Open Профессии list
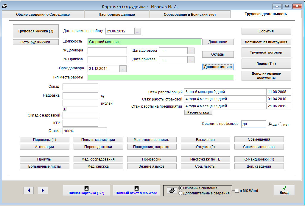Image resolution: width=305 pixels, height=206 pixels. [152, 159]
